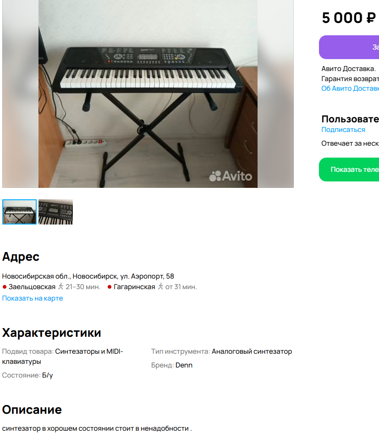
Task: Click Гагаринская metro station name
Action: tap(134, 287)
